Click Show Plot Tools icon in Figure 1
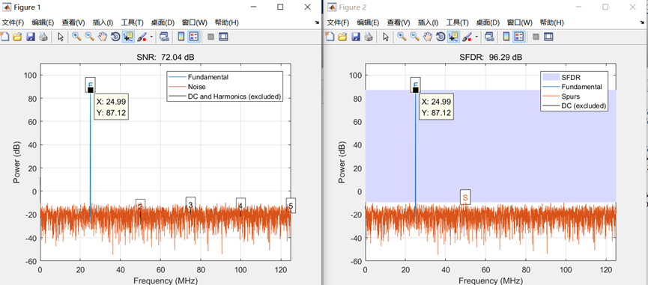This screenshot has width=648, height=285. (223, 37)
